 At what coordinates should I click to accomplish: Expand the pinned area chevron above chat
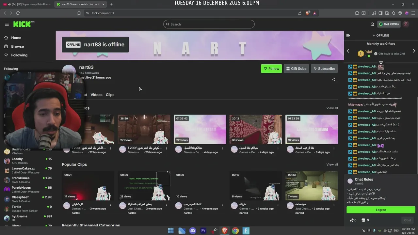pos(381,62)
